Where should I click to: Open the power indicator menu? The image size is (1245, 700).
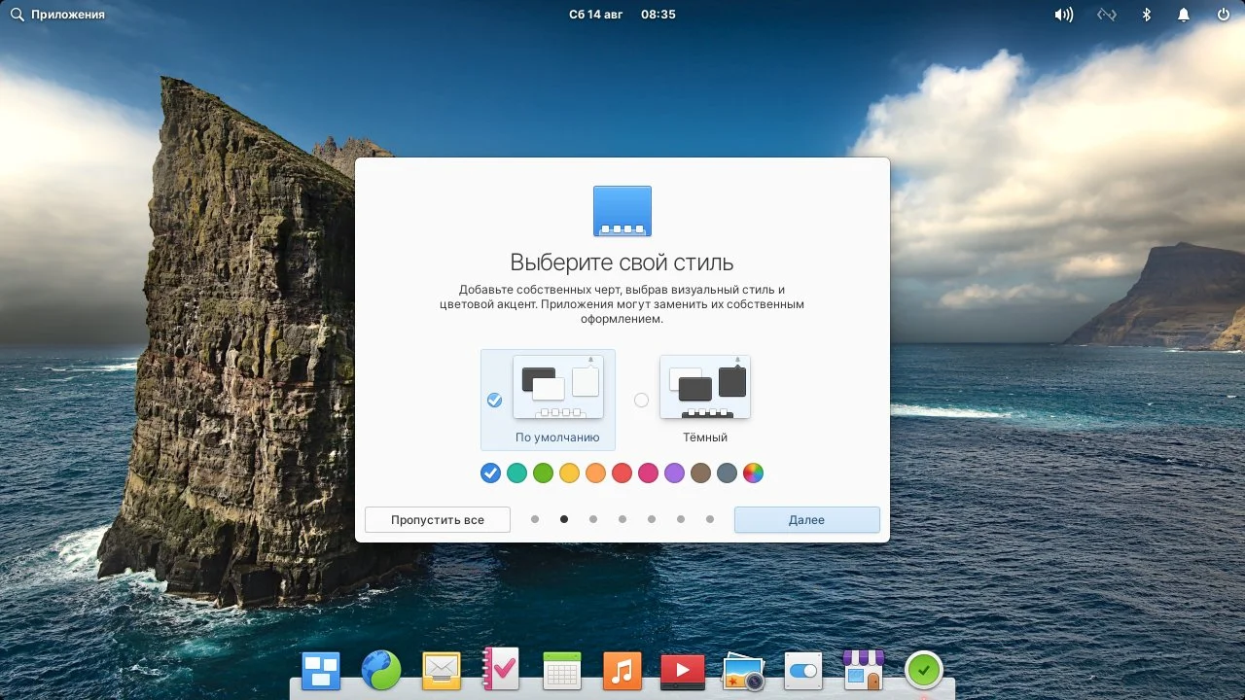[1222, 14]
